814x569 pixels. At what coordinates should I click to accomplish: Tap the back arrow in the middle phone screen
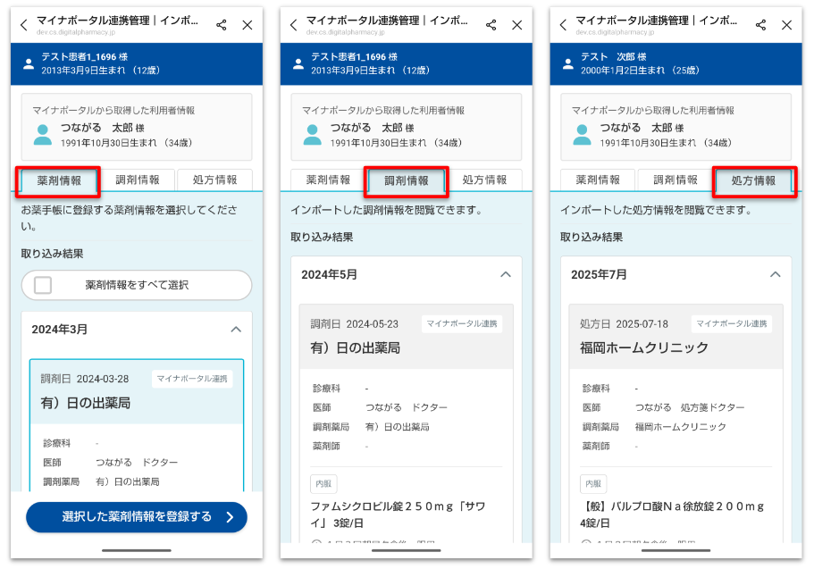pyautogui.click(x=294, y=25)
